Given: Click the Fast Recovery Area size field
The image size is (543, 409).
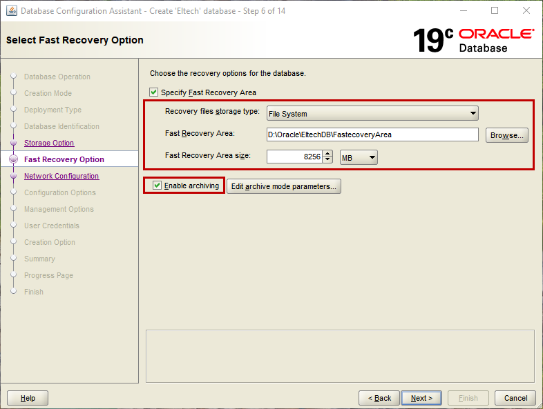Looking at the screenshot, I should pyautogui.click(x=294, y=157).
